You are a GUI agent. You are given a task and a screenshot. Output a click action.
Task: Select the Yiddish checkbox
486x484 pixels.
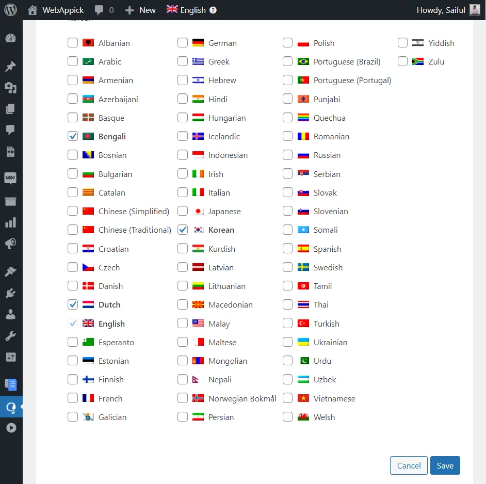[x=402, y=43]
